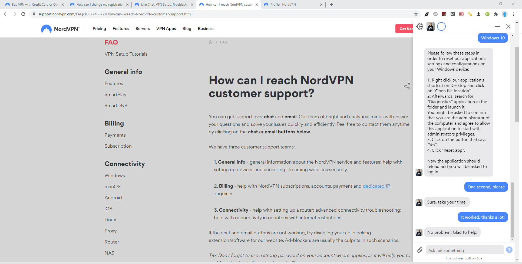Open the Pricing menu item
Screen dimensions: 522x264
(x=99, y=29)
